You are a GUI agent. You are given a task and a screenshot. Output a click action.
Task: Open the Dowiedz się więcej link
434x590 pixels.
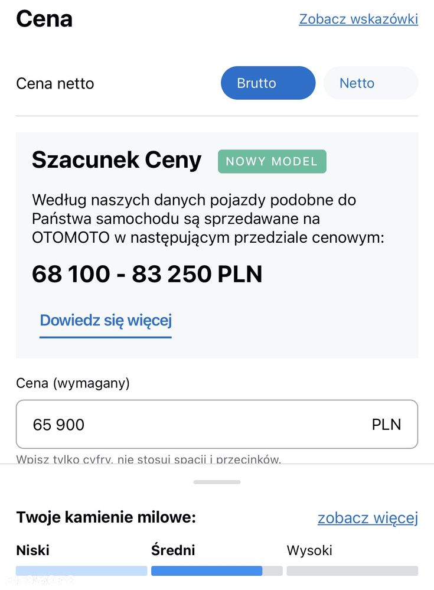coord(106,321)
